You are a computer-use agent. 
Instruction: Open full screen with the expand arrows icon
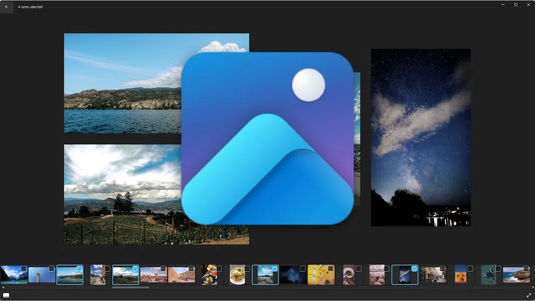click(529, 295)
